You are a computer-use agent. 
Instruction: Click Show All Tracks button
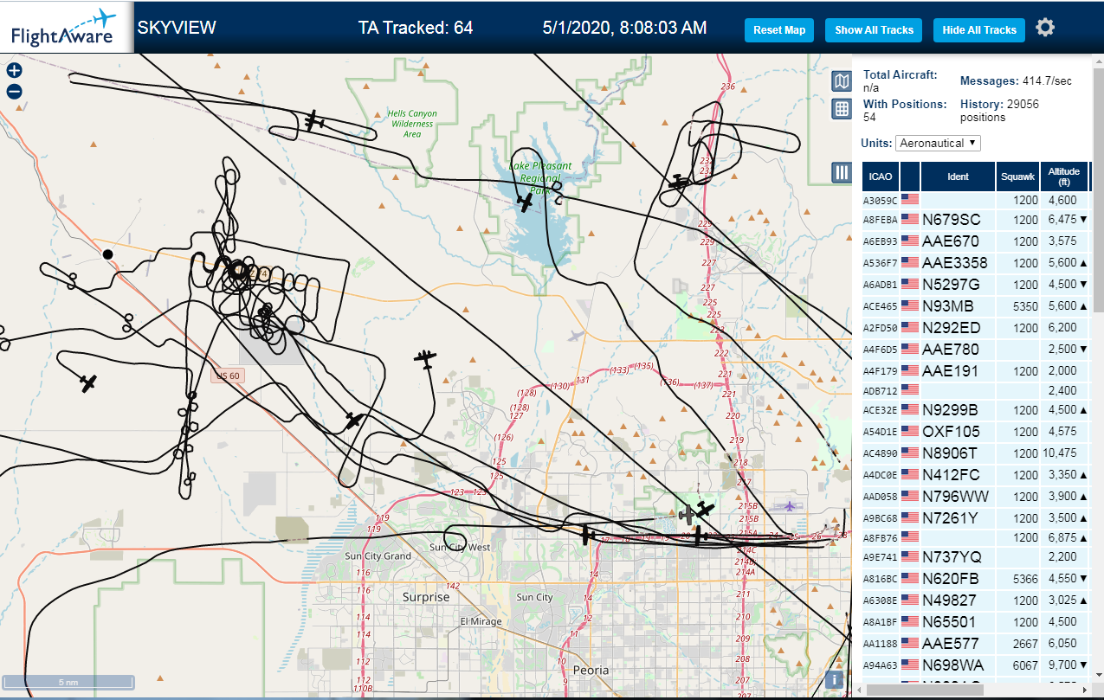coord(874,30)
